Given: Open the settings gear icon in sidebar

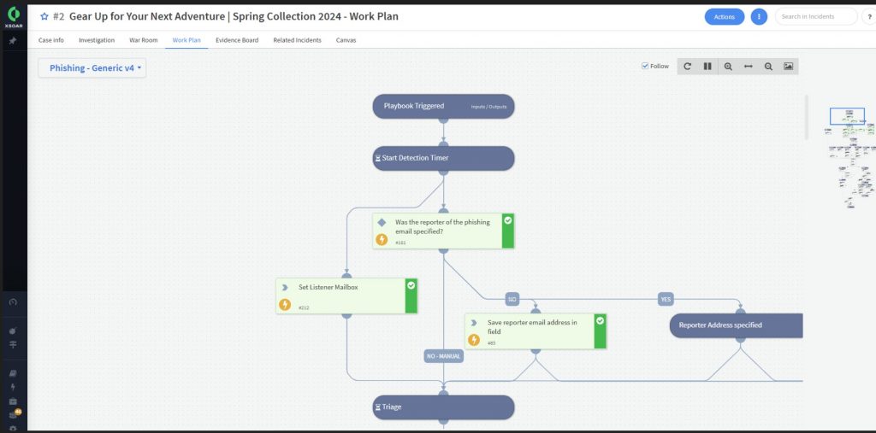Looking at the screenshot, I should (x=14, y=429).
